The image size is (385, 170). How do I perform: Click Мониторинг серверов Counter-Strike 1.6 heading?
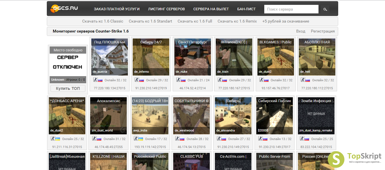pos(91,31)
